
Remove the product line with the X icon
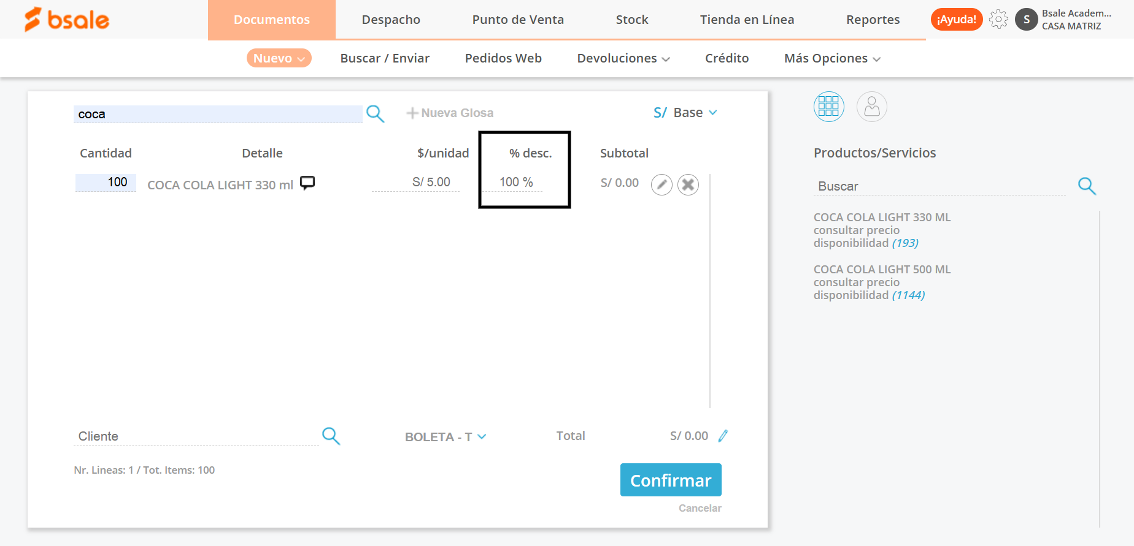click(688, 184)
